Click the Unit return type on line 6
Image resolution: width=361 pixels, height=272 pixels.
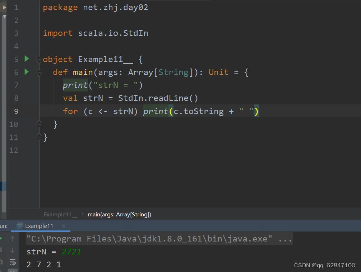point(218,72)
